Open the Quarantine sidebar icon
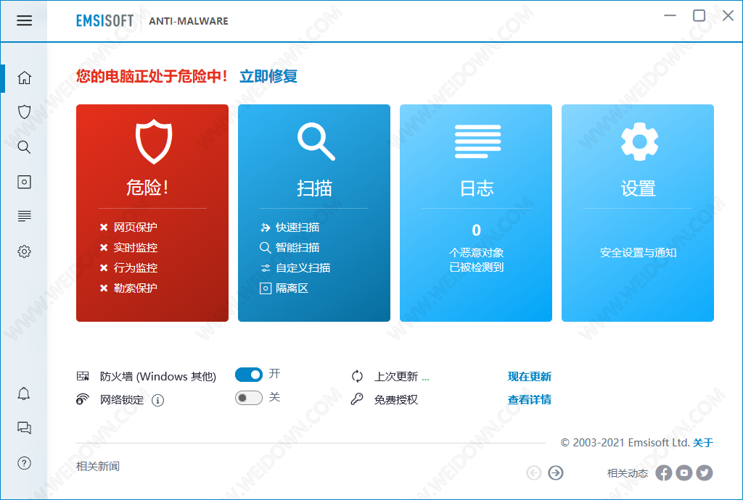743x500 pixels. tap(24, 182)
